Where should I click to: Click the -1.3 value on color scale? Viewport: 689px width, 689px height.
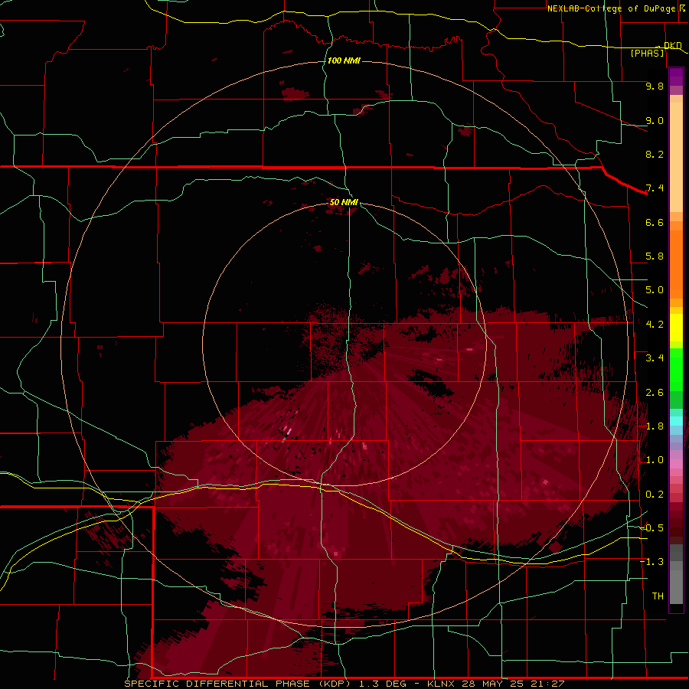click(x=652, y=562)
